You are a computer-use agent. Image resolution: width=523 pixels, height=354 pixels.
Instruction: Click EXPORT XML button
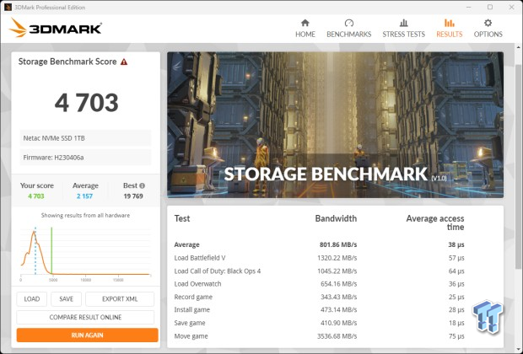120,299
